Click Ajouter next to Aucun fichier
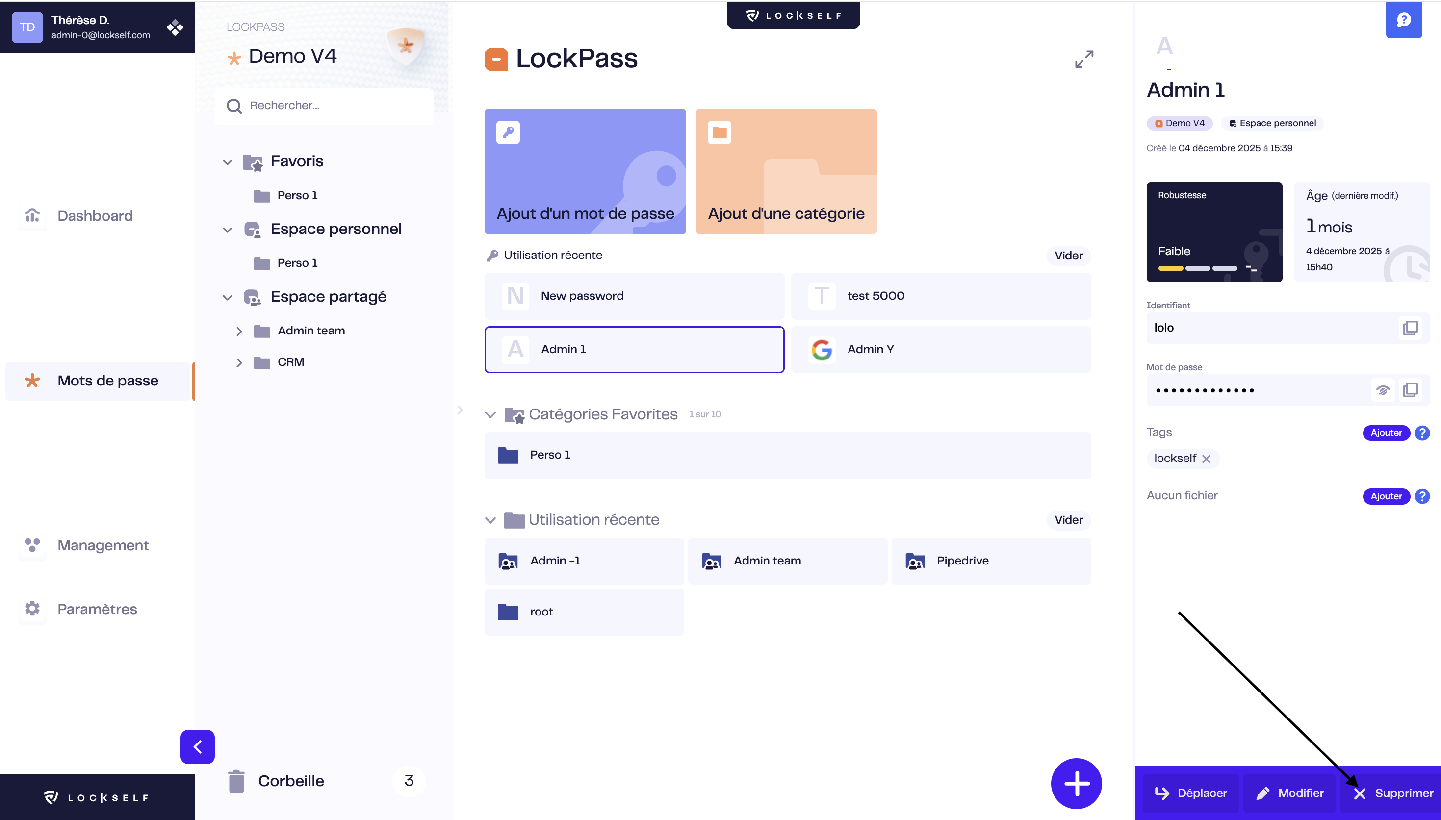 click(1386, 496)
